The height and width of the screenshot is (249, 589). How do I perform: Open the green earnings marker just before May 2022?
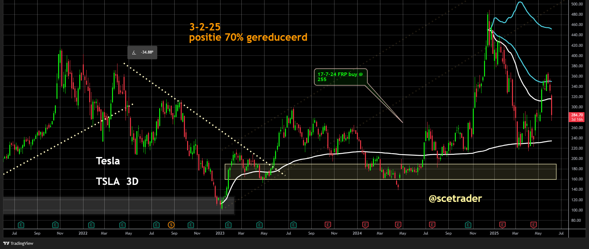point(122,225)
